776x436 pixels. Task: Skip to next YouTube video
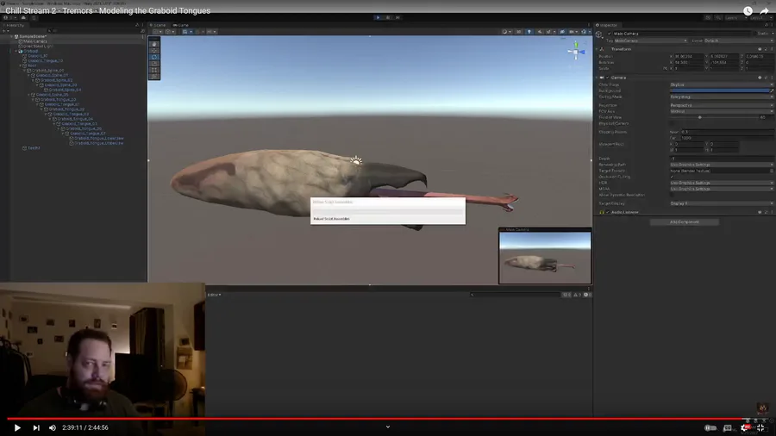tap(36, 427)
